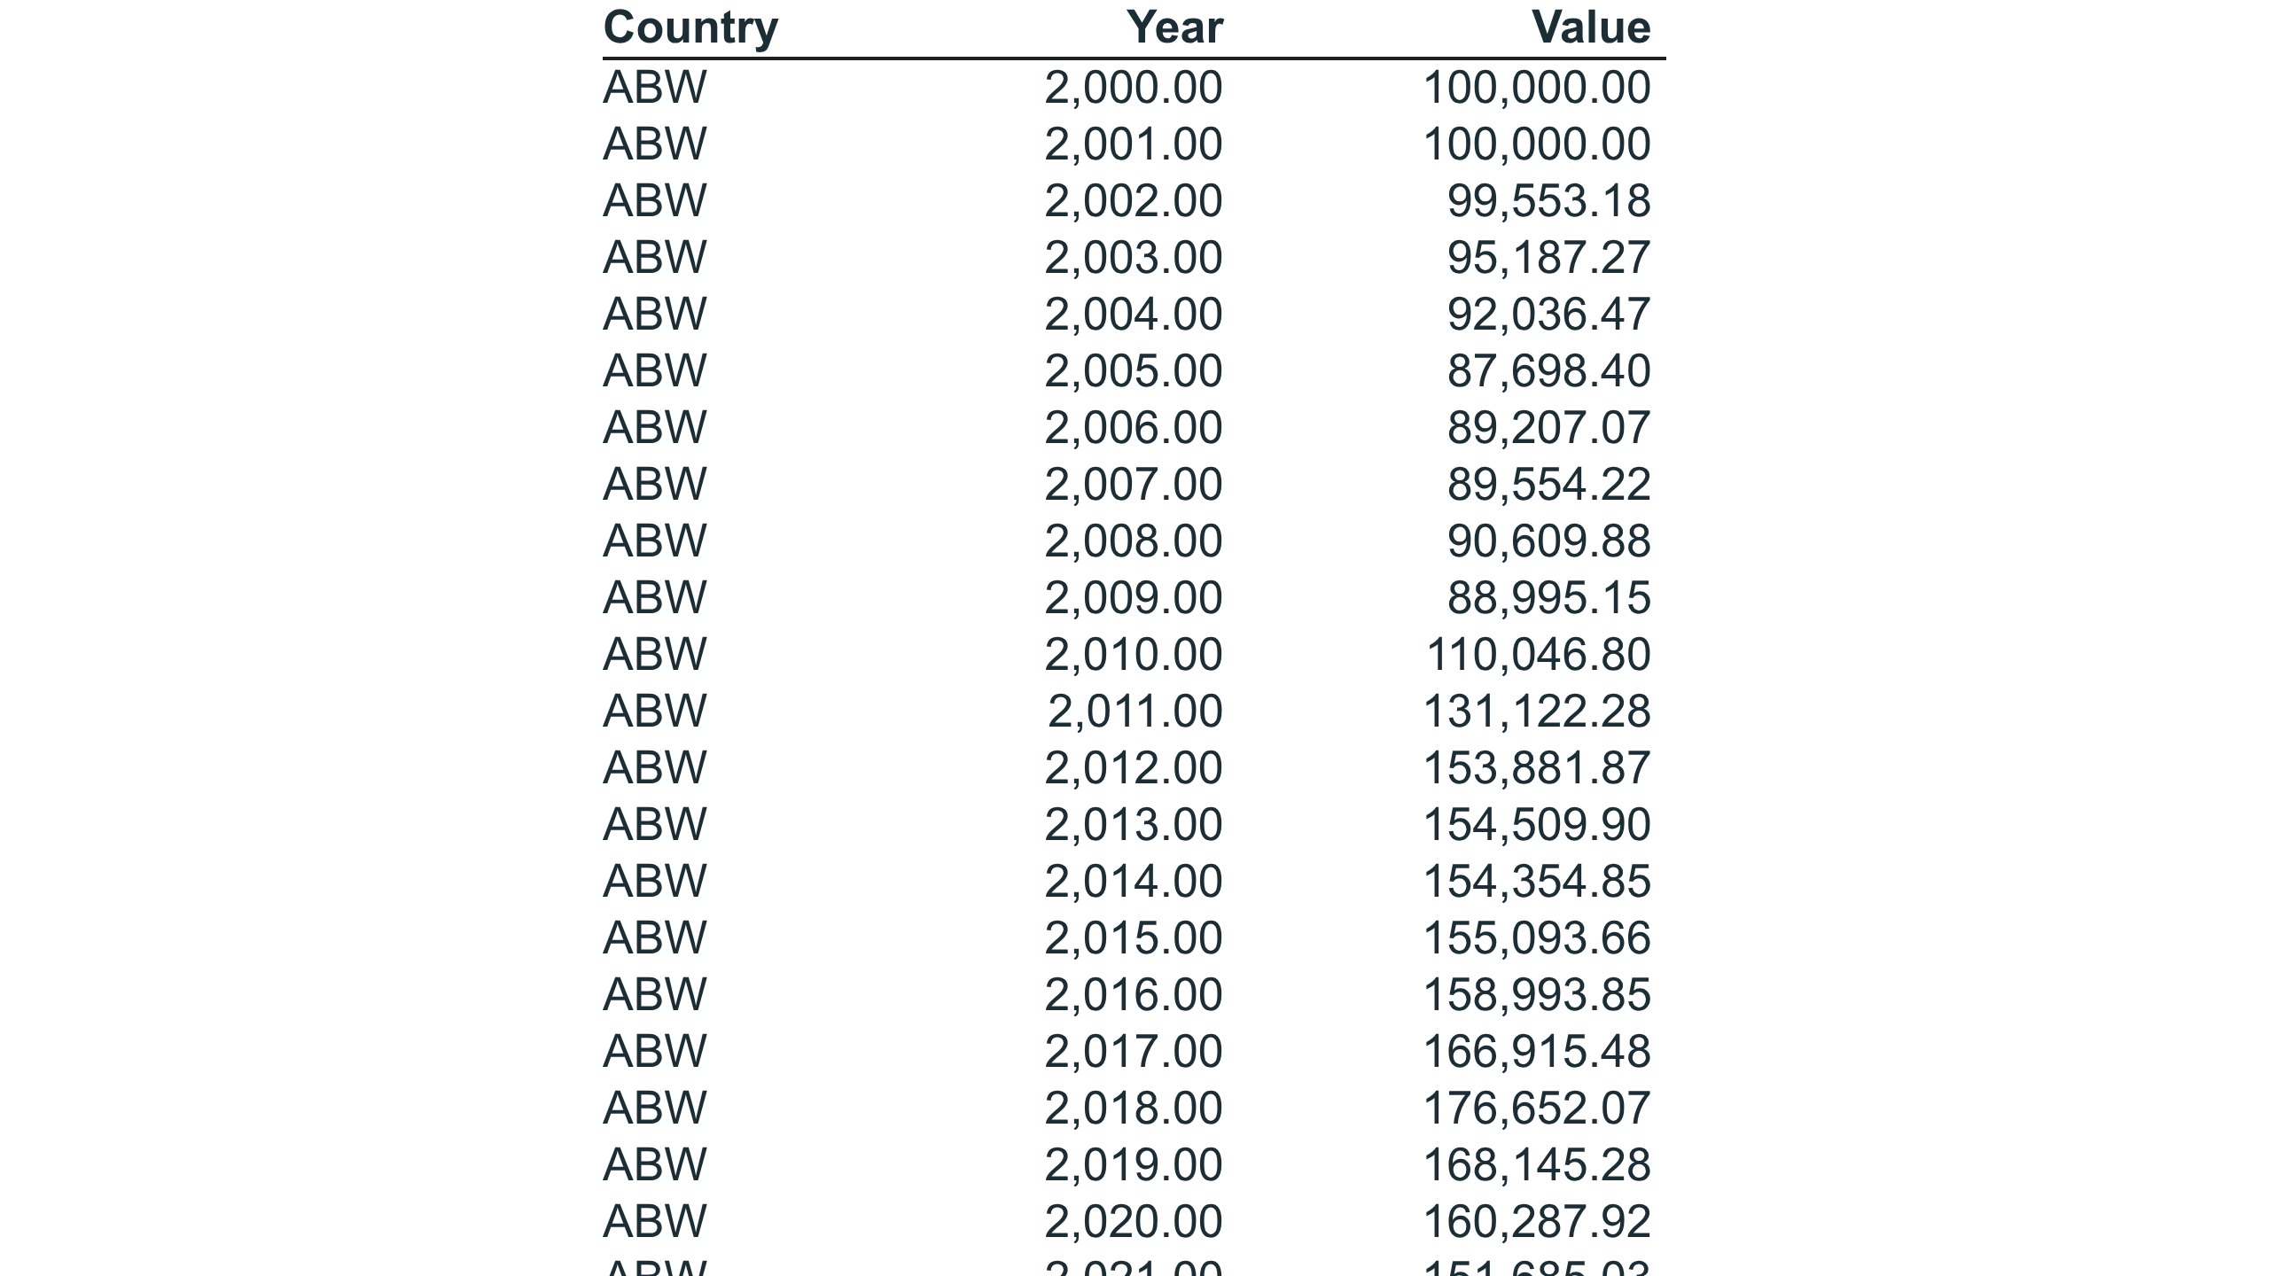Click the value 87,698.40

click(1548, 371)
